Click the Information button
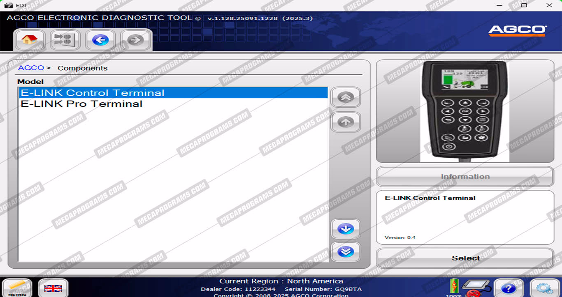 pyautogui.click(x=465, y=177)
